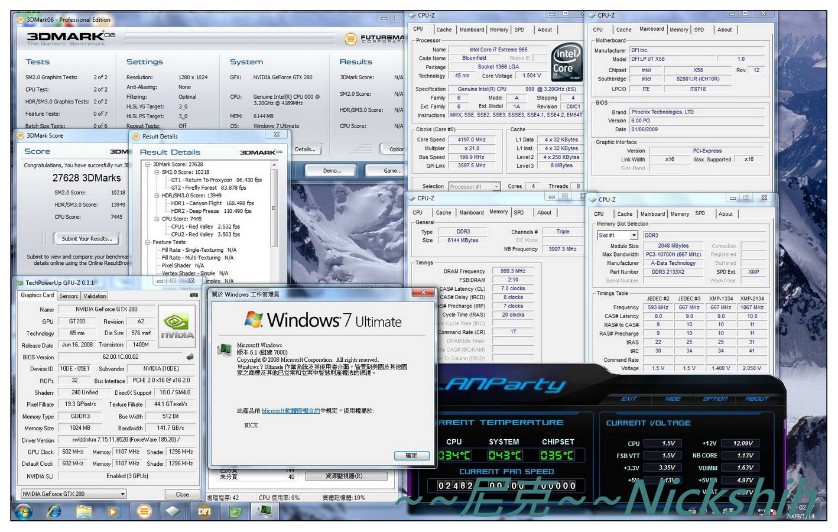Click the tray icon with red X
The width and height of the screenshot is (838, 532).
pos(773,512)
